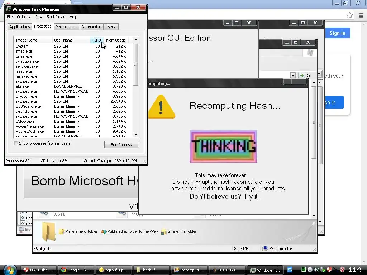This screenshot has width=367, height=275.
Task: Switch to the Applications tab
Action: pyautogui.click(x=20, y=27)
